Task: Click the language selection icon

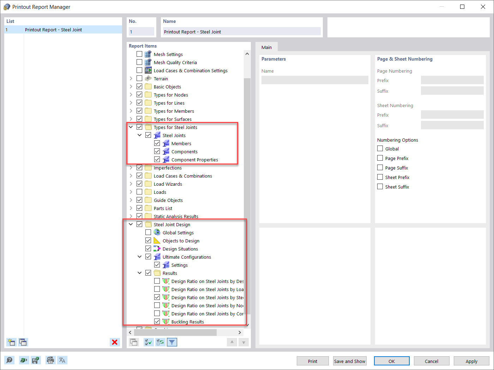Action: pos(62,360)
